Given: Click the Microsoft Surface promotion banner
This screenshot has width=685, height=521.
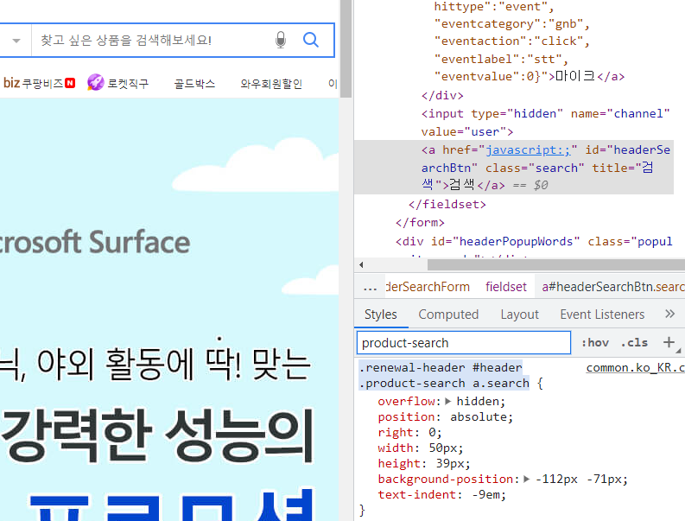Looking at the screenshot, I should coord(169,309).
